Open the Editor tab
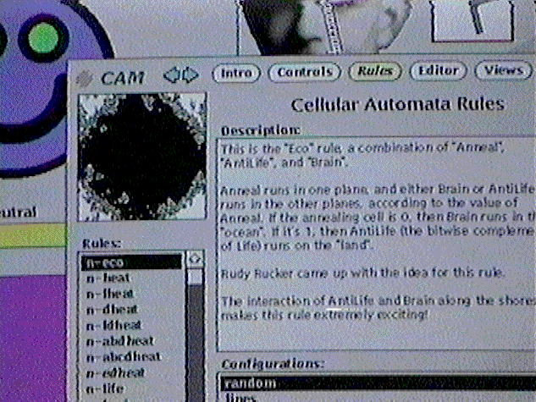536x402 pixels. (438, 70)
